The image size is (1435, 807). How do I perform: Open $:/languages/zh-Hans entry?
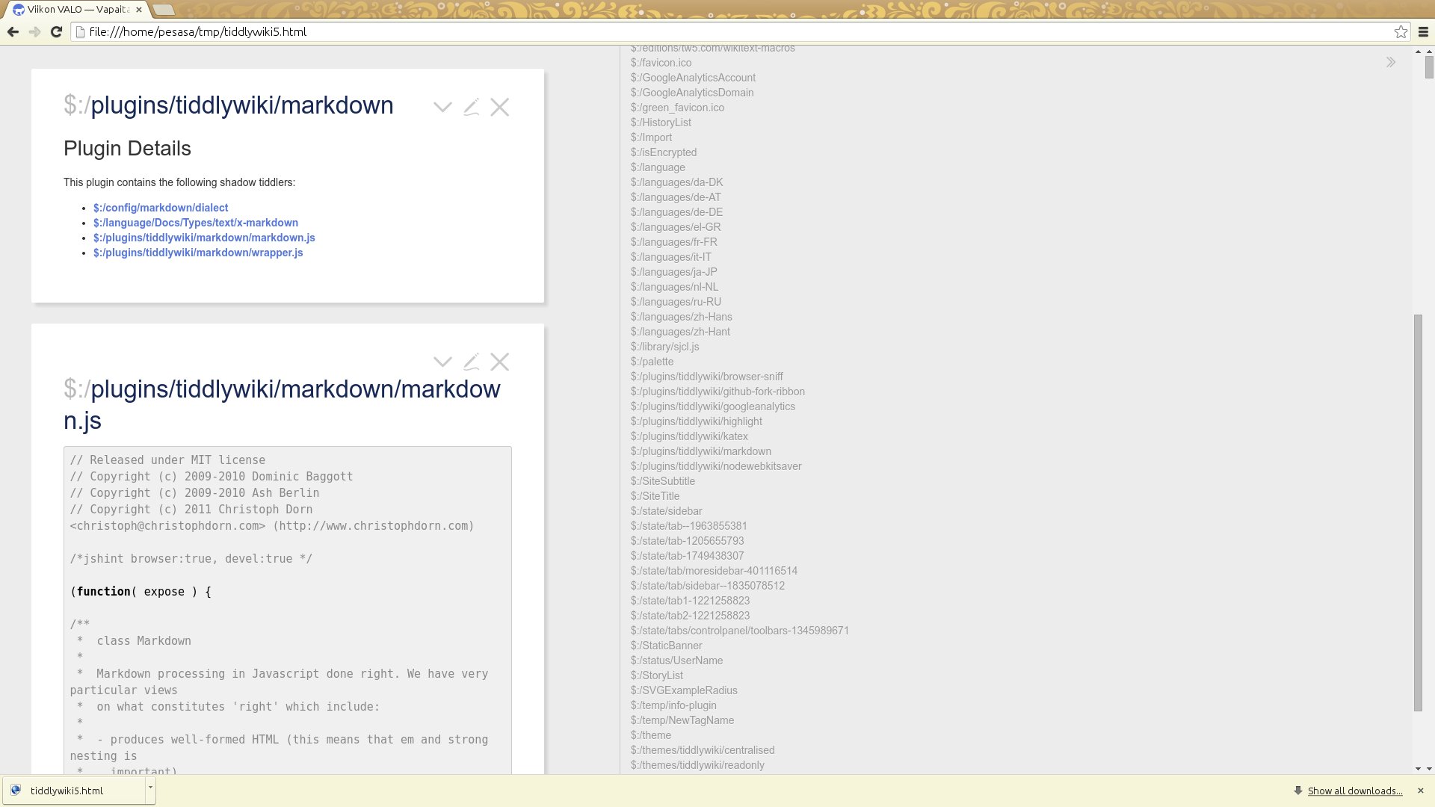681,317
